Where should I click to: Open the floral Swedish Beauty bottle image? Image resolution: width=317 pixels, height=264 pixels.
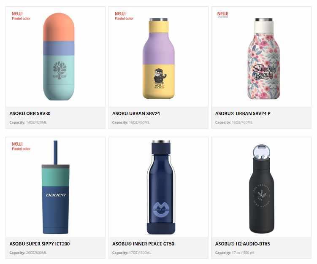[x=264, y=59]
